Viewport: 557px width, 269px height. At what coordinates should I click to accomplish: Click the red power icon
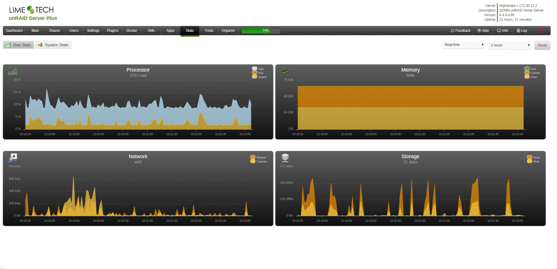pyautogui.click(x=540, y=31)
